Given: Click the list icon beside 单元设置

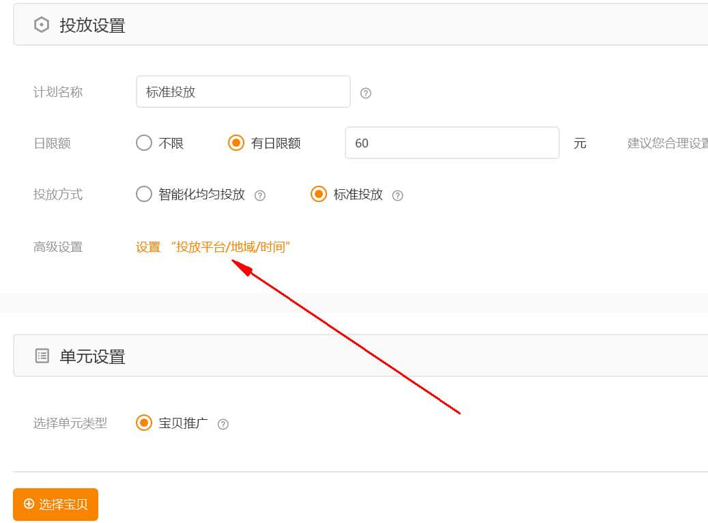Looking at the screenshot, I should tap(42, 356).
